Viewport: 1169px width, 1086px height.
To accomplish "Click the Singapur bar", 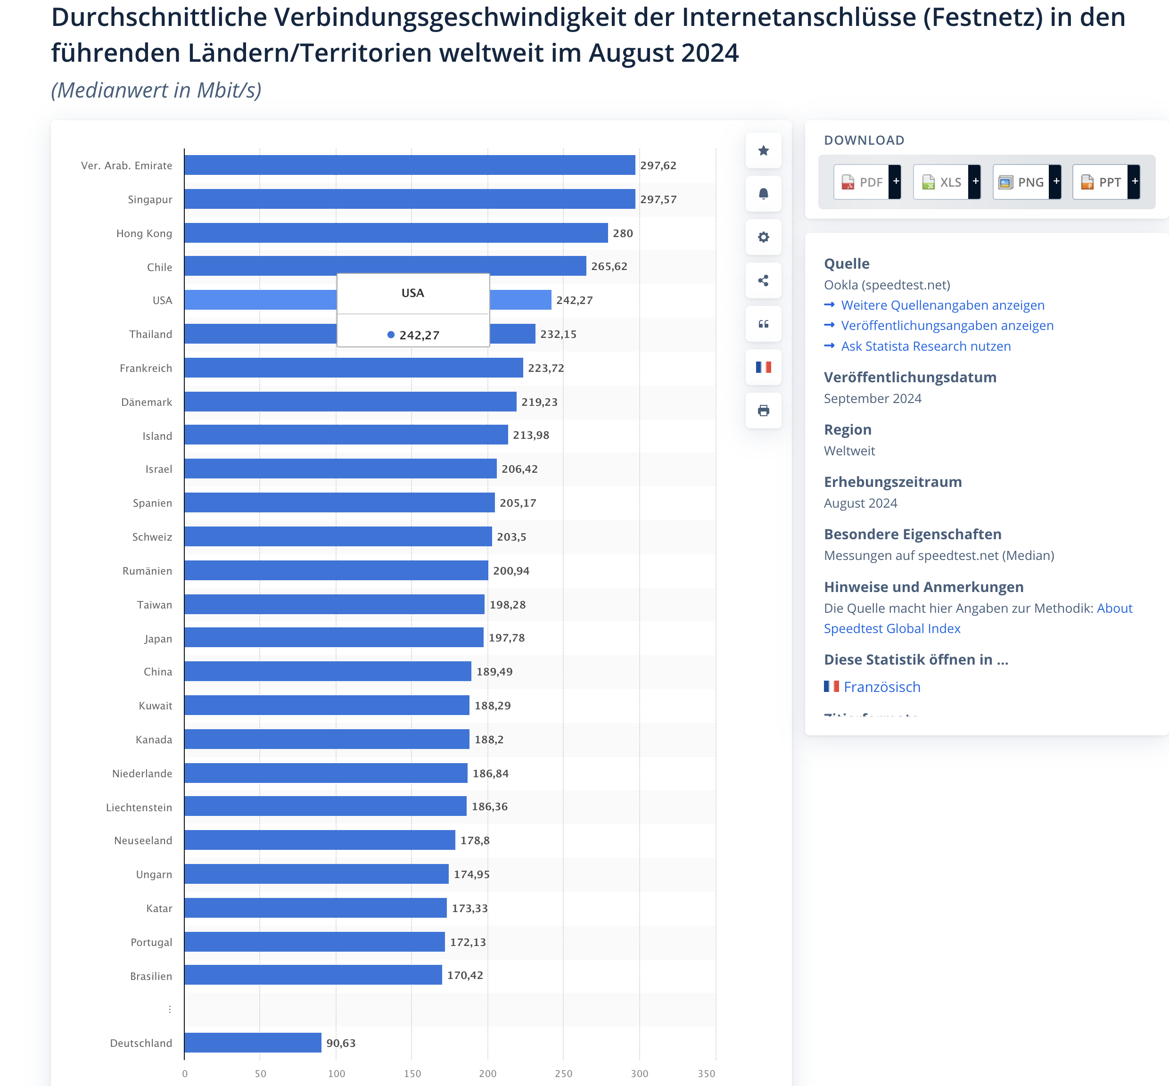I will [x=410, y=198].
